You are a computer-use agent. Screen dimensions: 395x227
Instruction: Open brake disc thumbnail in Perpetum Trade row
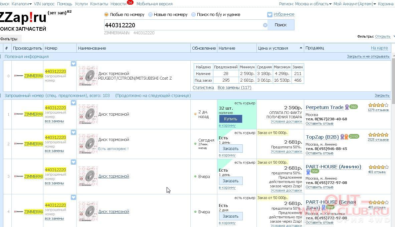[88, 114]
